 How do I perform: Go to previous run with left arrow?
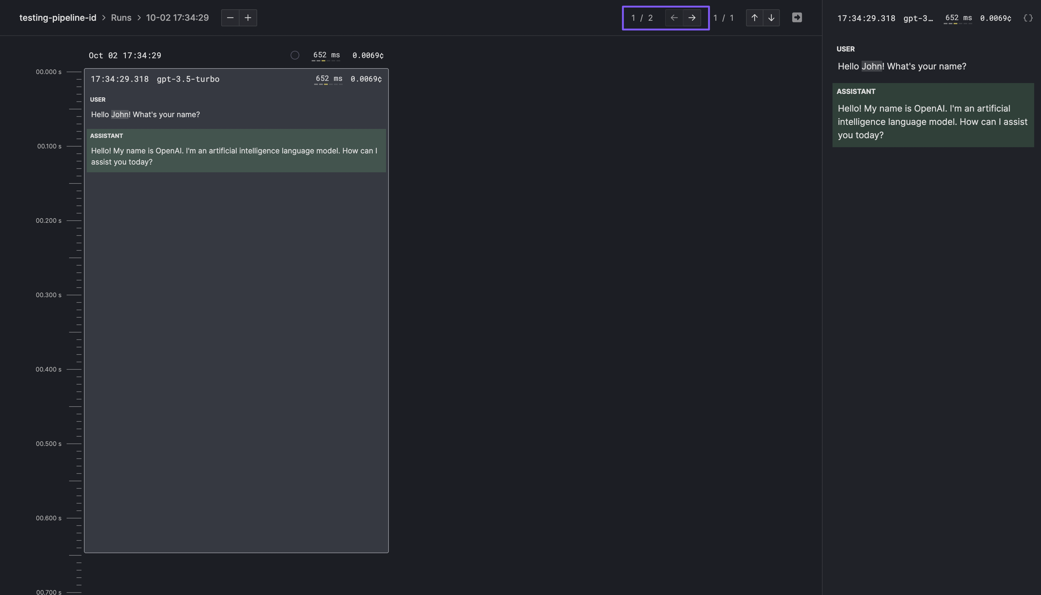point(674,18)
